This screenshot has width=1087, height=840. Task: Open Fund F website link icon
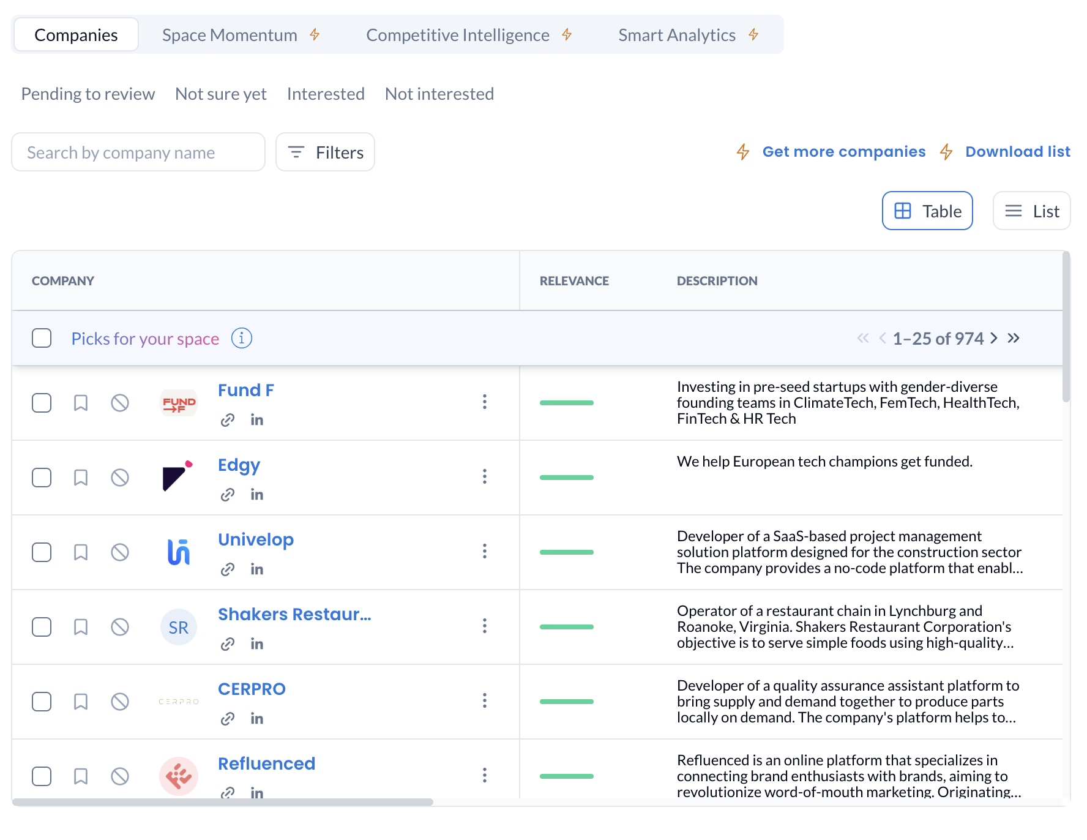pos(228,420)
